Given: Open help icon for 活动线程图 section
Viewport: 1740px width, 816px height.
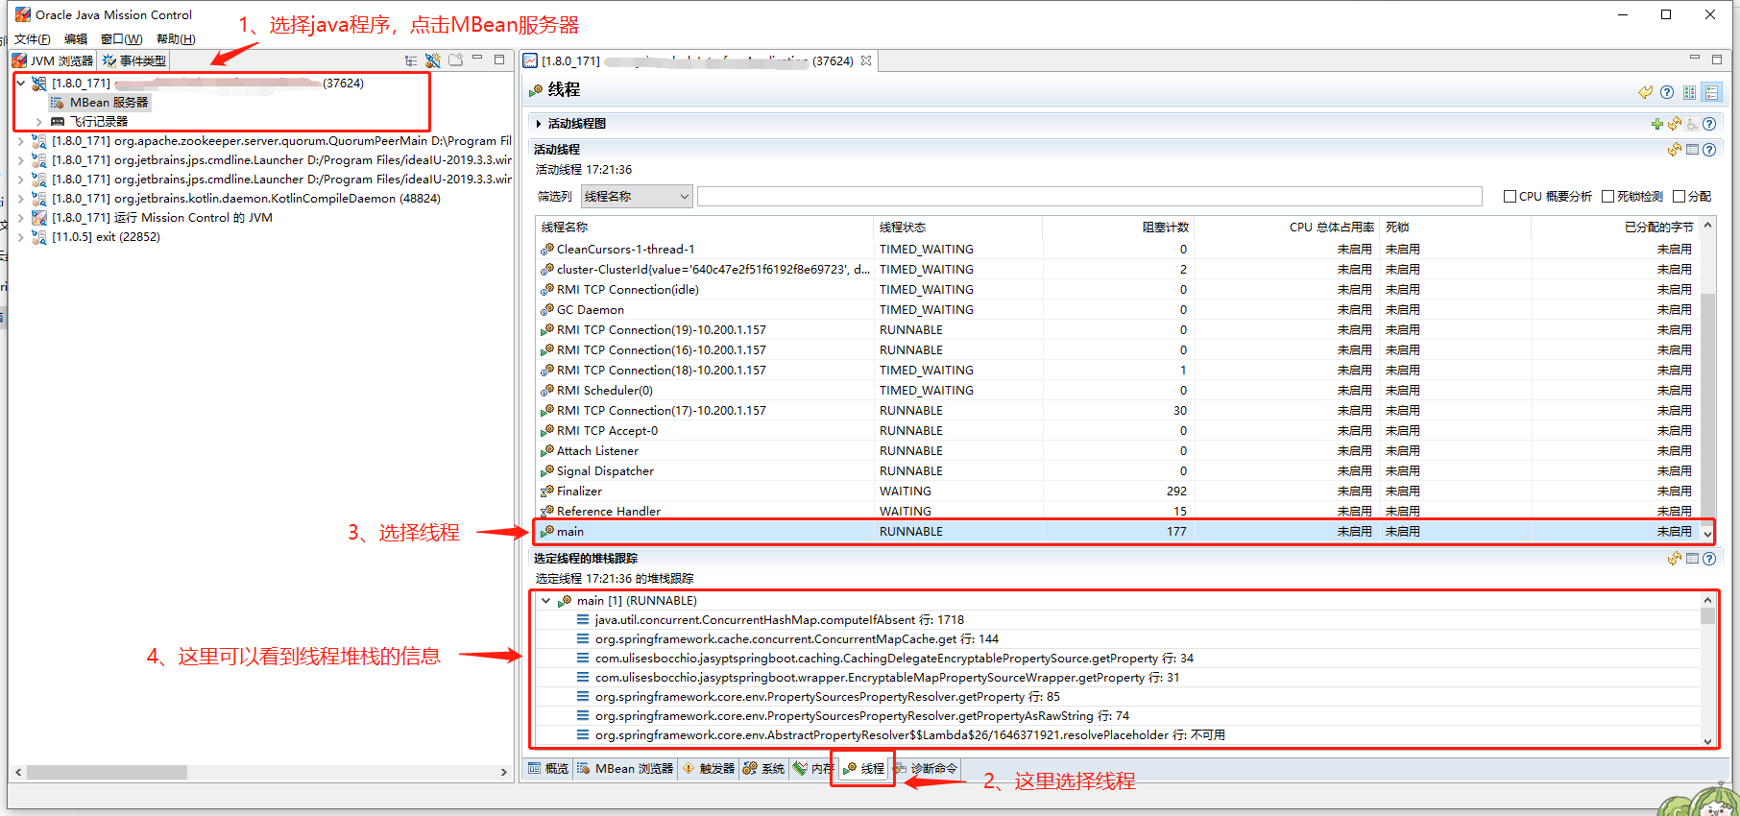Looking at the screenshot, I should tap(1709, 124).
